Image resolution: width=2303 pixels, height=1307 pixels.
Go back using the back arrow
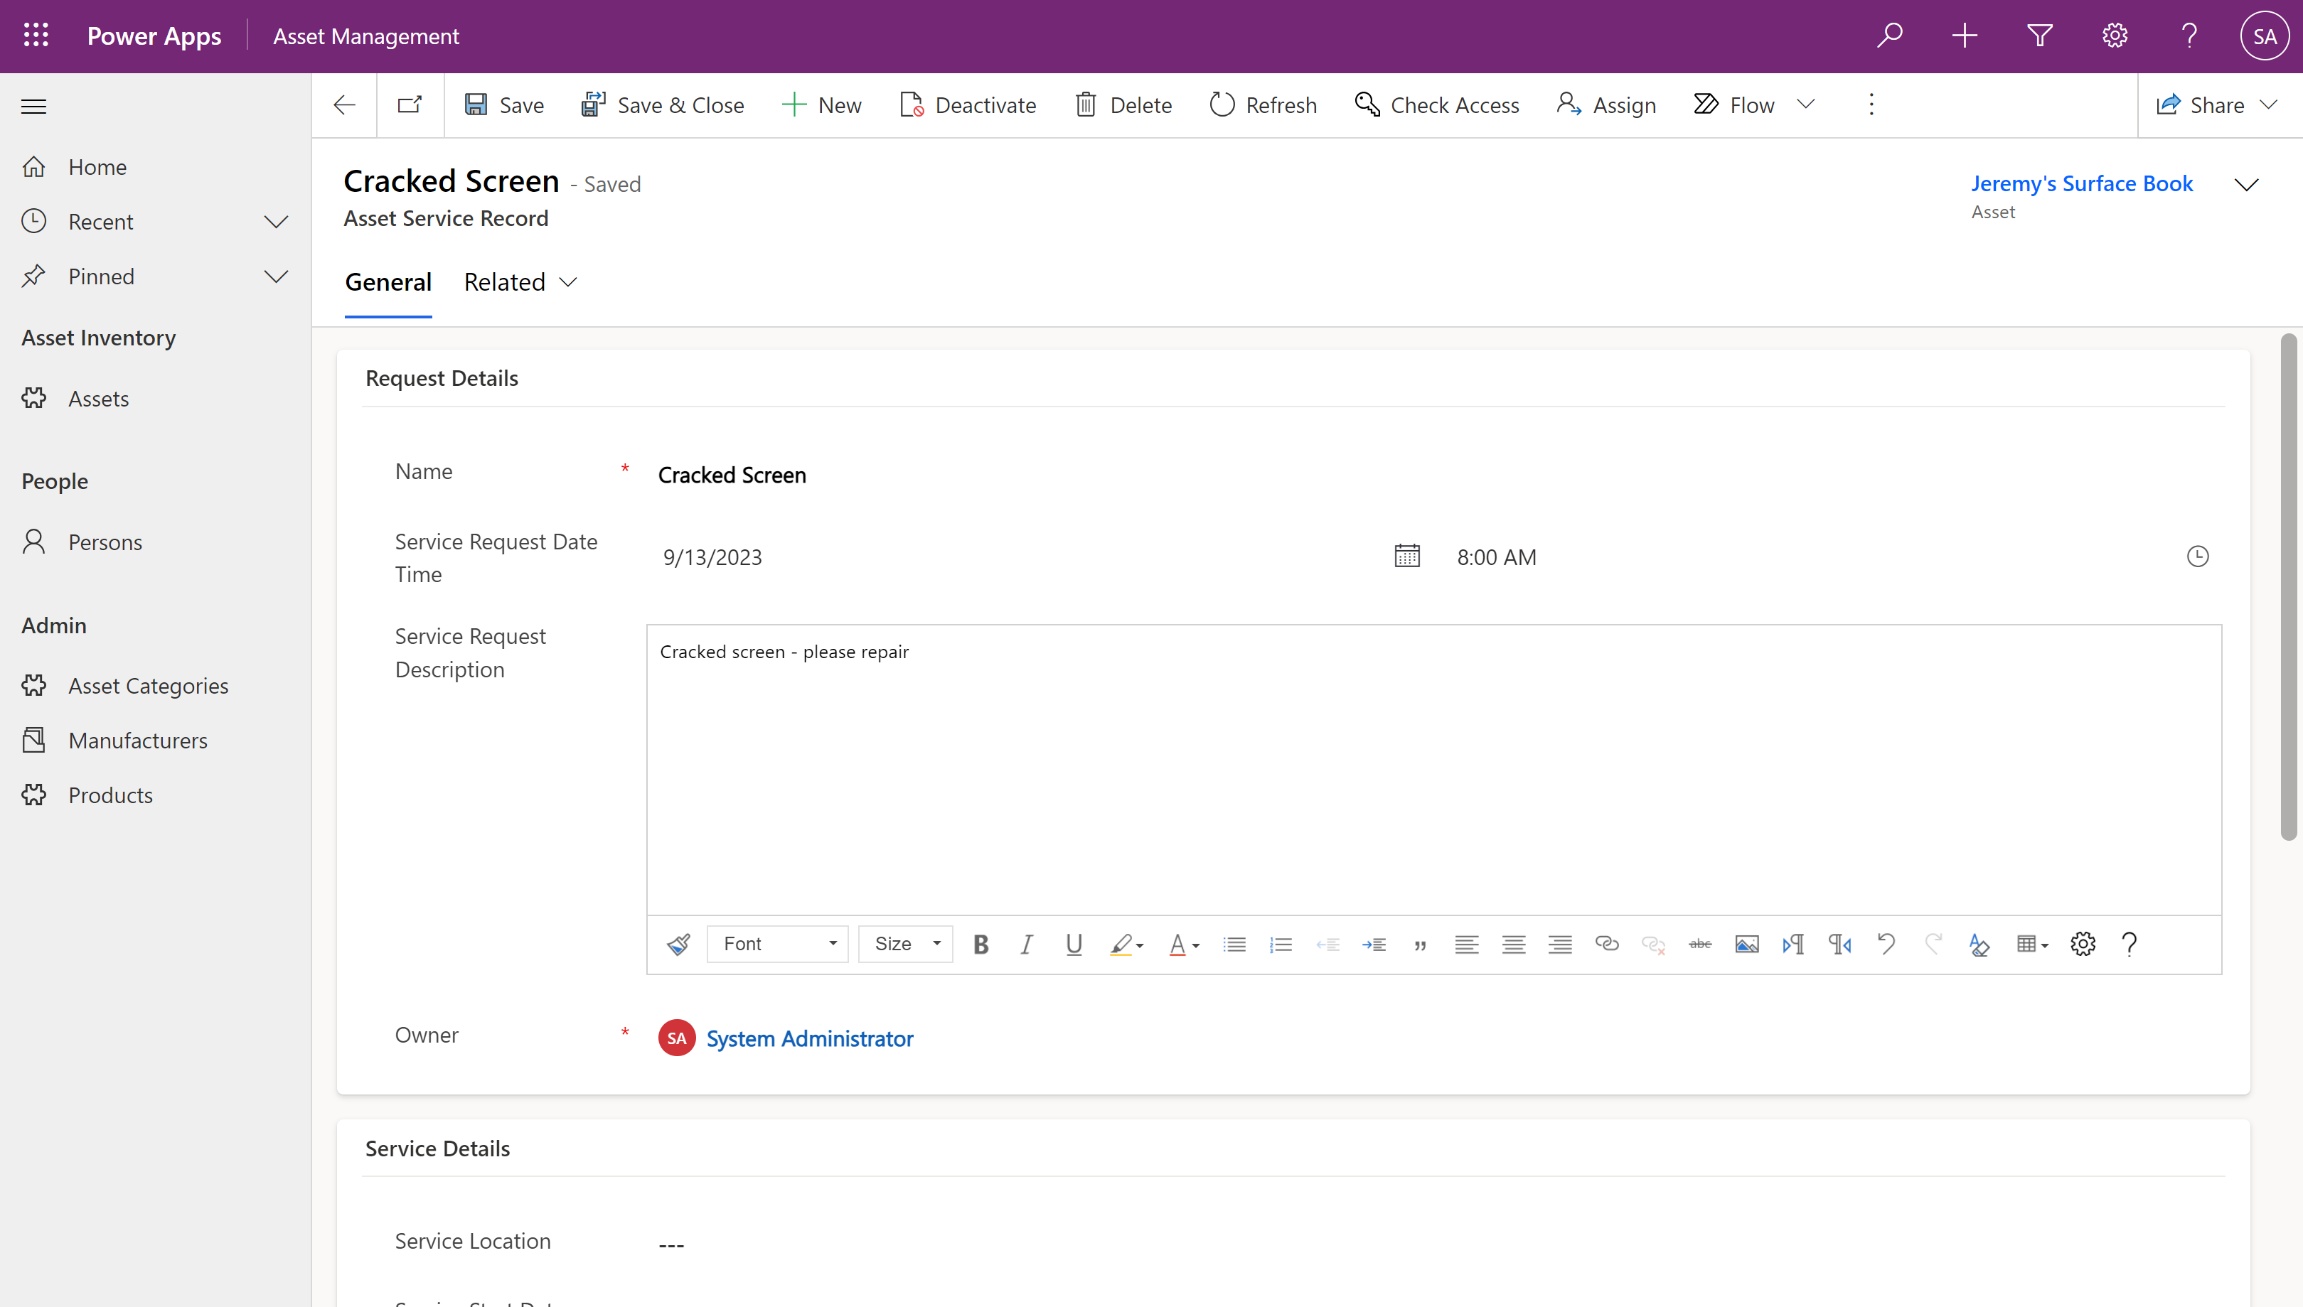coord(345,105)
